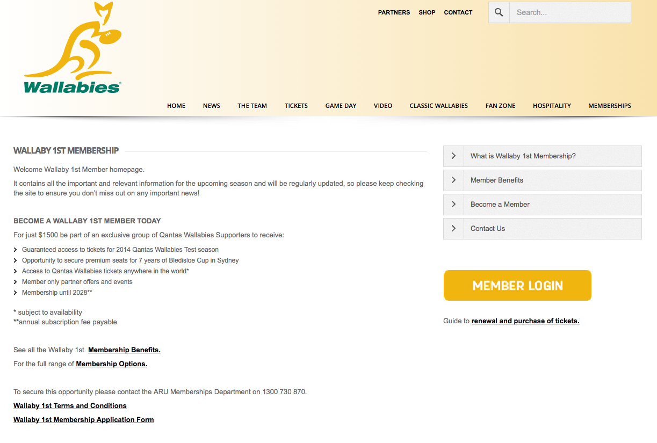This screenshot has width=657, height=443.
Task: Select the Member Benefits panel text
Action: [497, 180]
